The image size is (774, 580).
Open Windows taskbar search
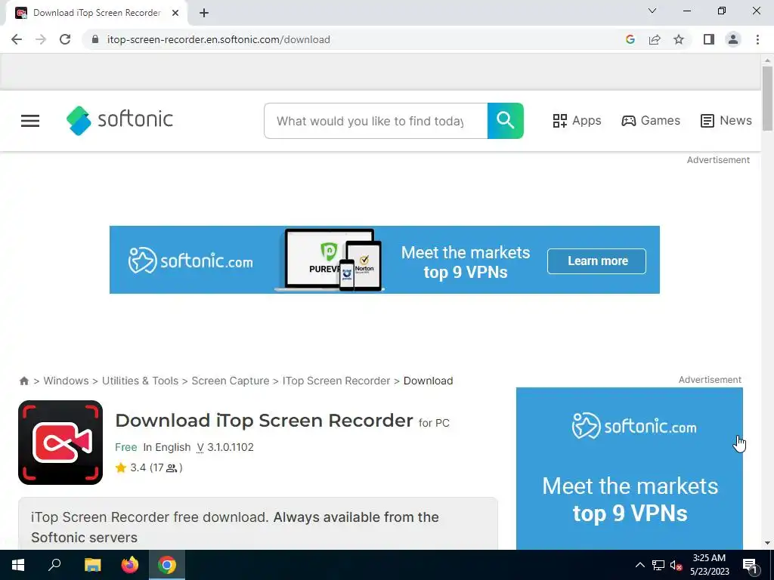pyautogui.click(x=54, y=565)
